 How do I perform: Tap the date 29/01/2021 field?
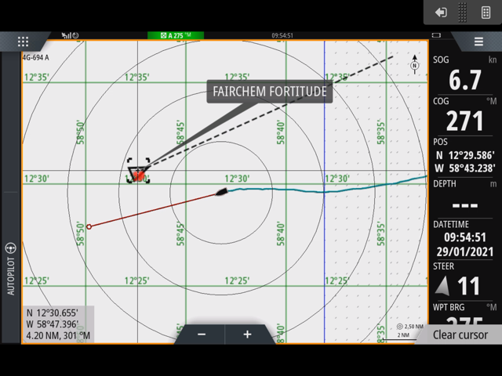click(x=465, y=252)
